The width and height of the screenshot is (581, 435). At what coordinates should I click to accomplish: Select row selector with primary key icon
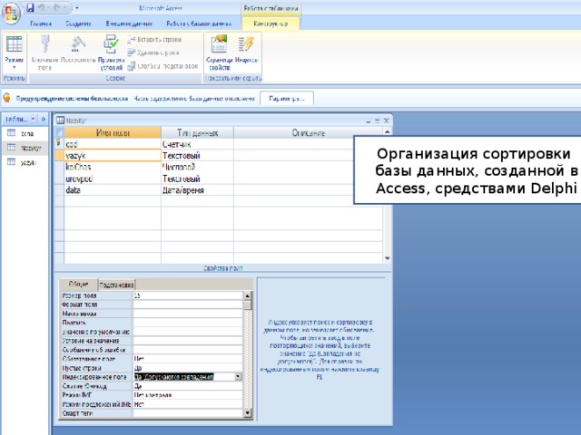pyautogui.click(x=59, y=143)
